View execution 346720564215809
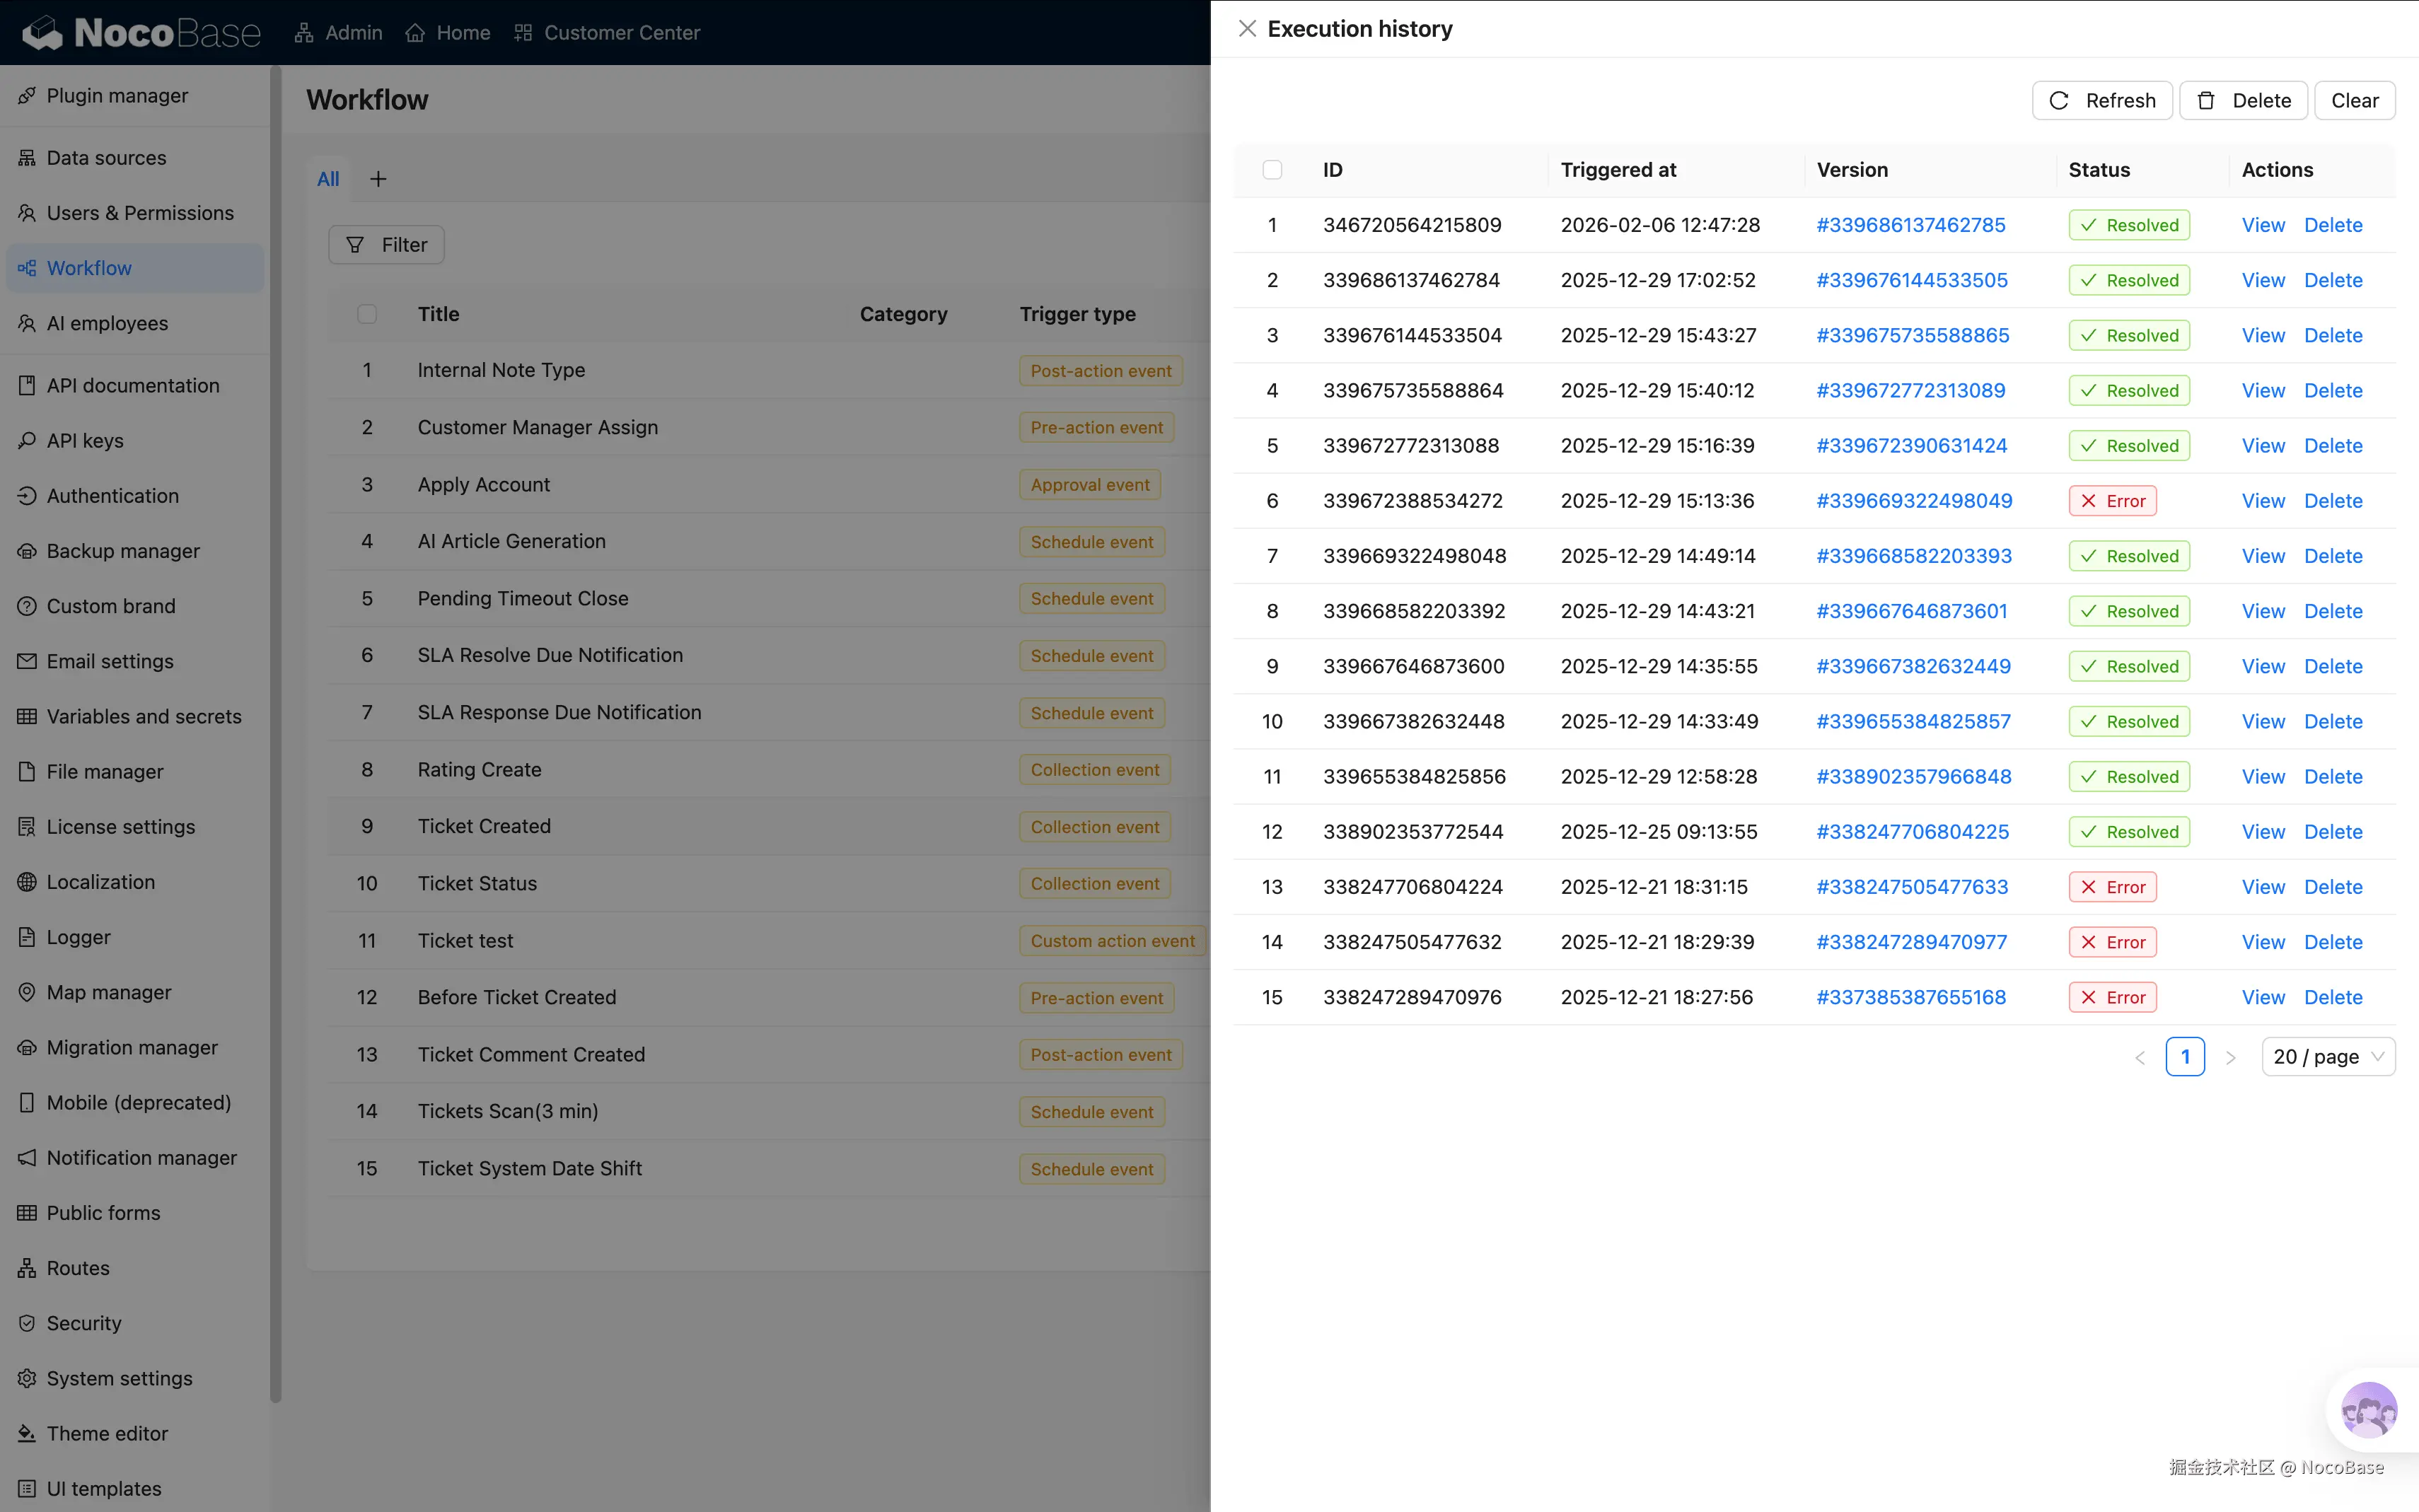Viewport: 2419px width, 1512px height. (x=2262, y=225)
